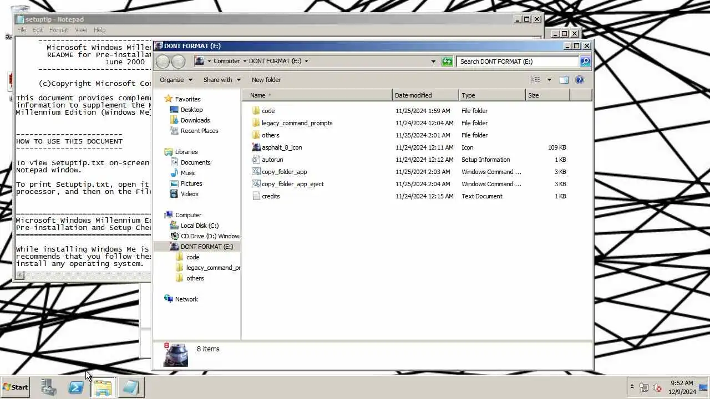Screen dimensions: 710x399
Task: Click the New folder button
Action: point(266,80)
